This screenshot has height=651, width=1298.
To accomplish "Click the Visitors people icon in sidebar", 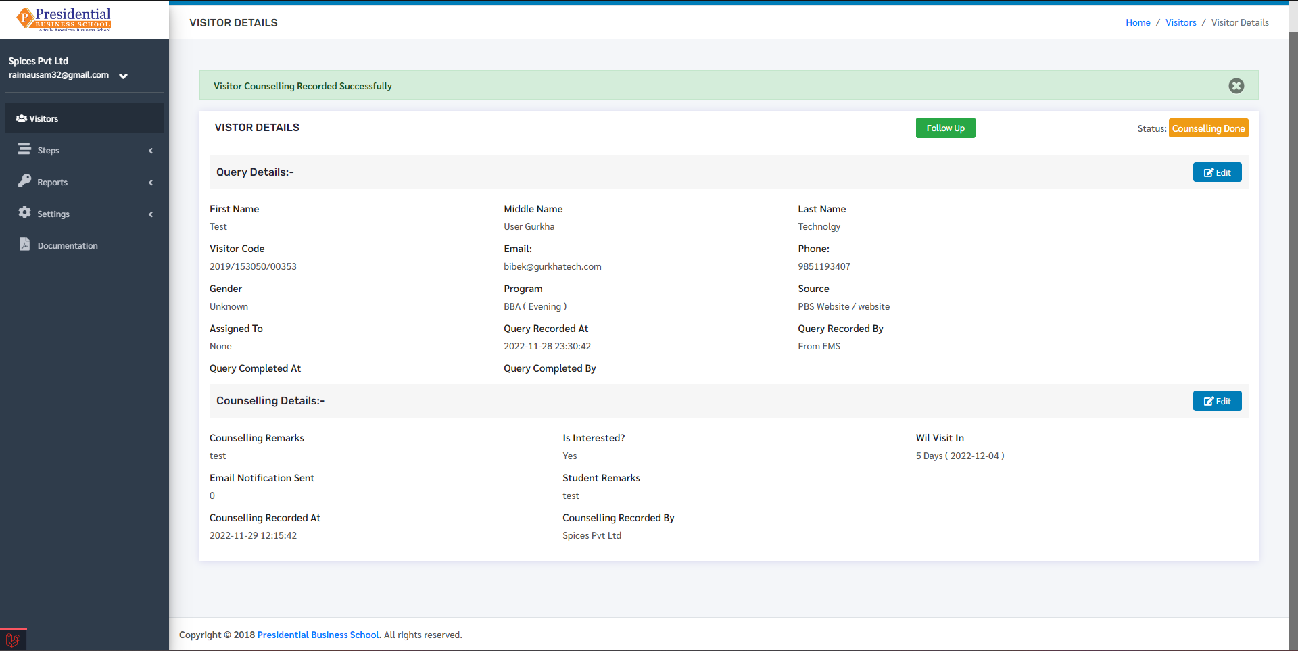I will coord(21,118).
